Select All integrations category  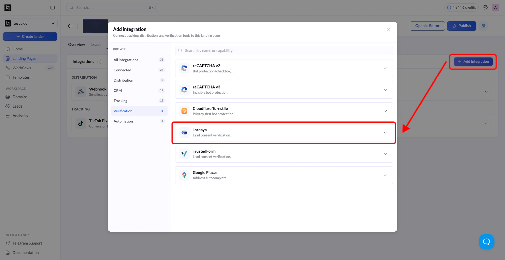tap(139, 60)
